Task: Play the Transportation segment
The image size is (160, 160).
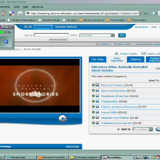Action: coord(93,101)
